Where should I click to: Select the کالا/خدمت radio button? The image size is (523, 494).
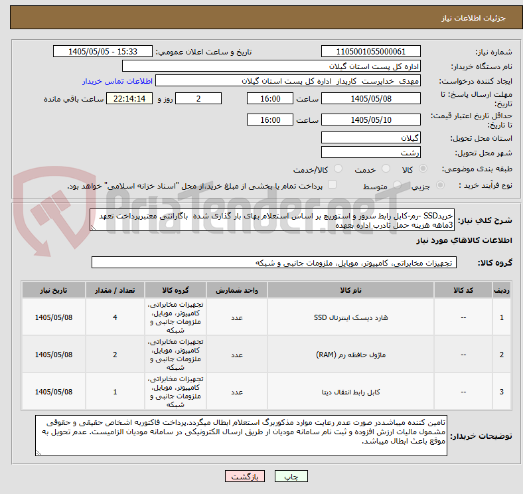pos(338,169)
